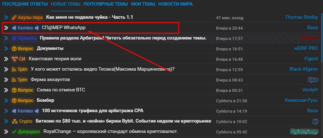Open 100 источников трафика для арбитража CPA
The width and height of the screenshot is (323, 138).
93,111
